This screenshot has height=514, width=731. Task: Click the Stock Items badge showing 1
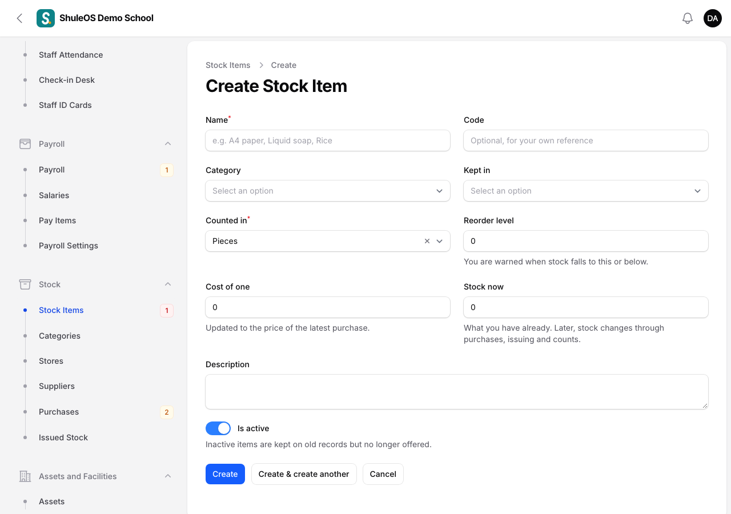coord(167,310)
